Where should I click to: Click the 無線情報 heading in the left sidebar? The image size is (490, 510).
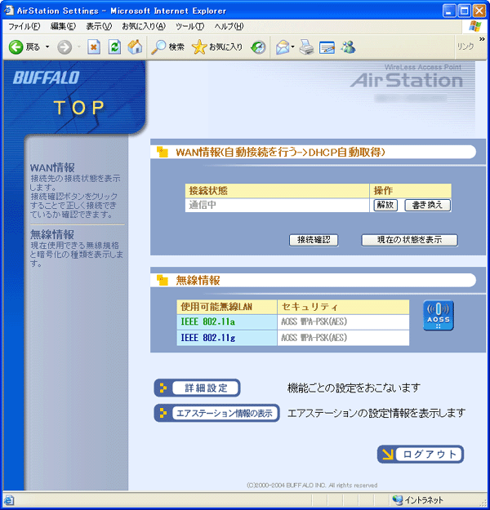click(x=52, y=234)
